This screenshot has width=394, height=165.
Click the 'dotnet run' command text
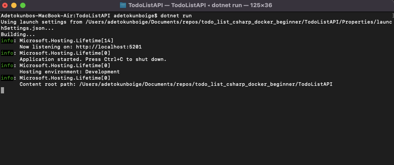click(x=176, y=16)
